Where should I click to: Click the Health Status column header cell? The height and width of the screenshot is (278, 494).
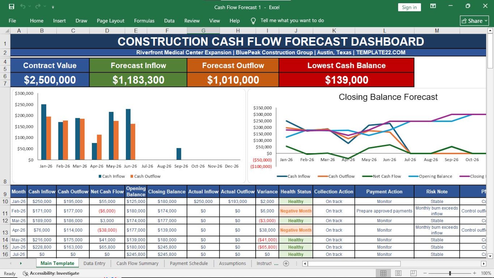pos(296,191)
